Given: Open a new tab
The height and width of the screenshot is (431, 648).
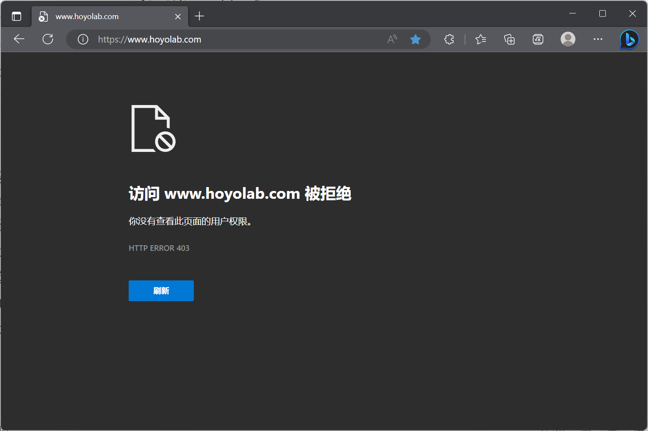Looking at the screenshot, I should click(x=199, y=16).
